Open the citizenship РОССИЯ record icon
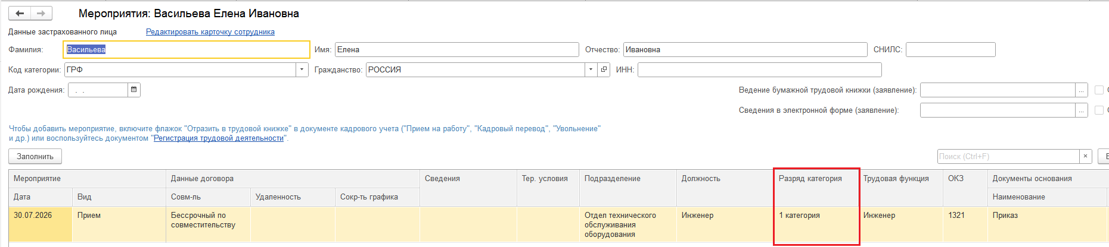 tap(604, 69)
